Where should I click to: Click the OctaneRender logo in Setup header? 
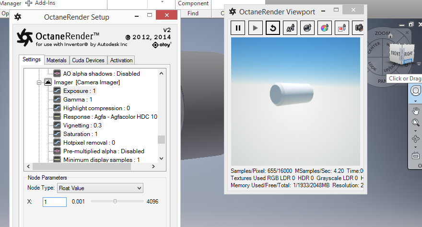[x=25, y=37]
